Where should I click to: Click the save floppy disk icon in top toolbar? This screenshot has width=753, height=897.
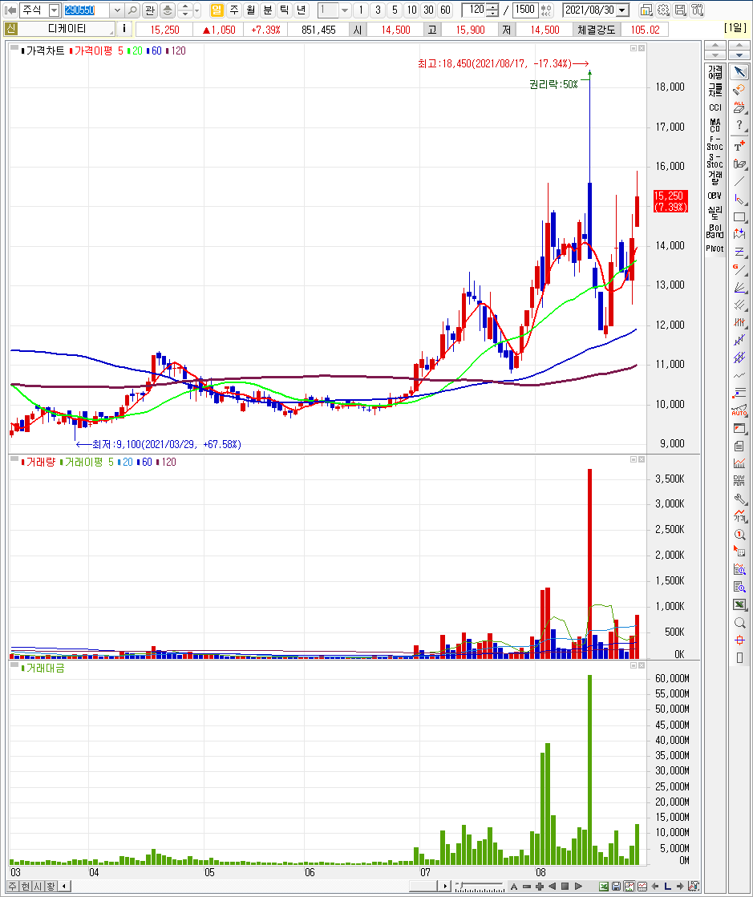tap(680, 10)
